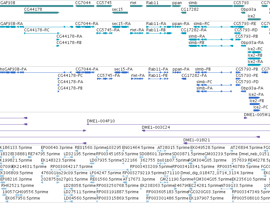Open the ppan gene label
This screenshot has width=270, height=203.
point(177,3)
